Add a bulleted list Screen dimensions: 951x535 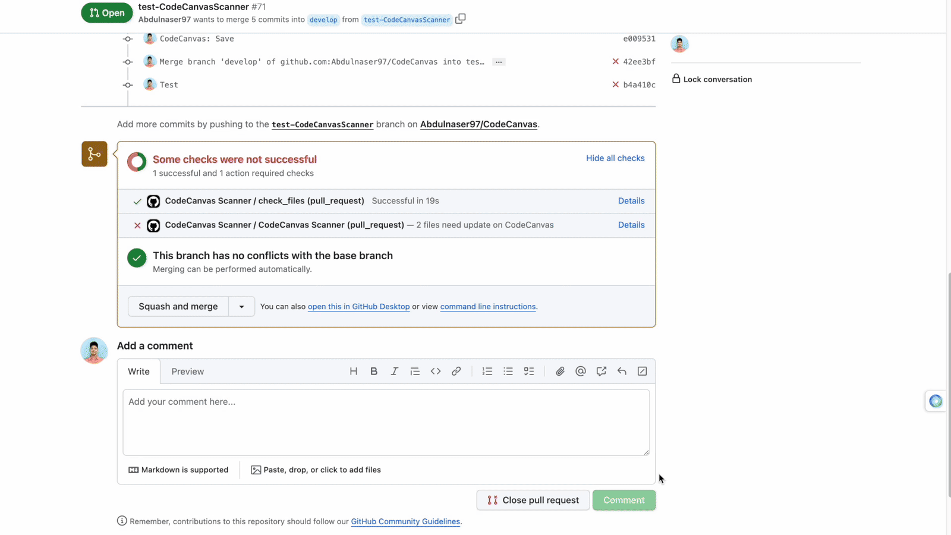click(x=508, y=371)
